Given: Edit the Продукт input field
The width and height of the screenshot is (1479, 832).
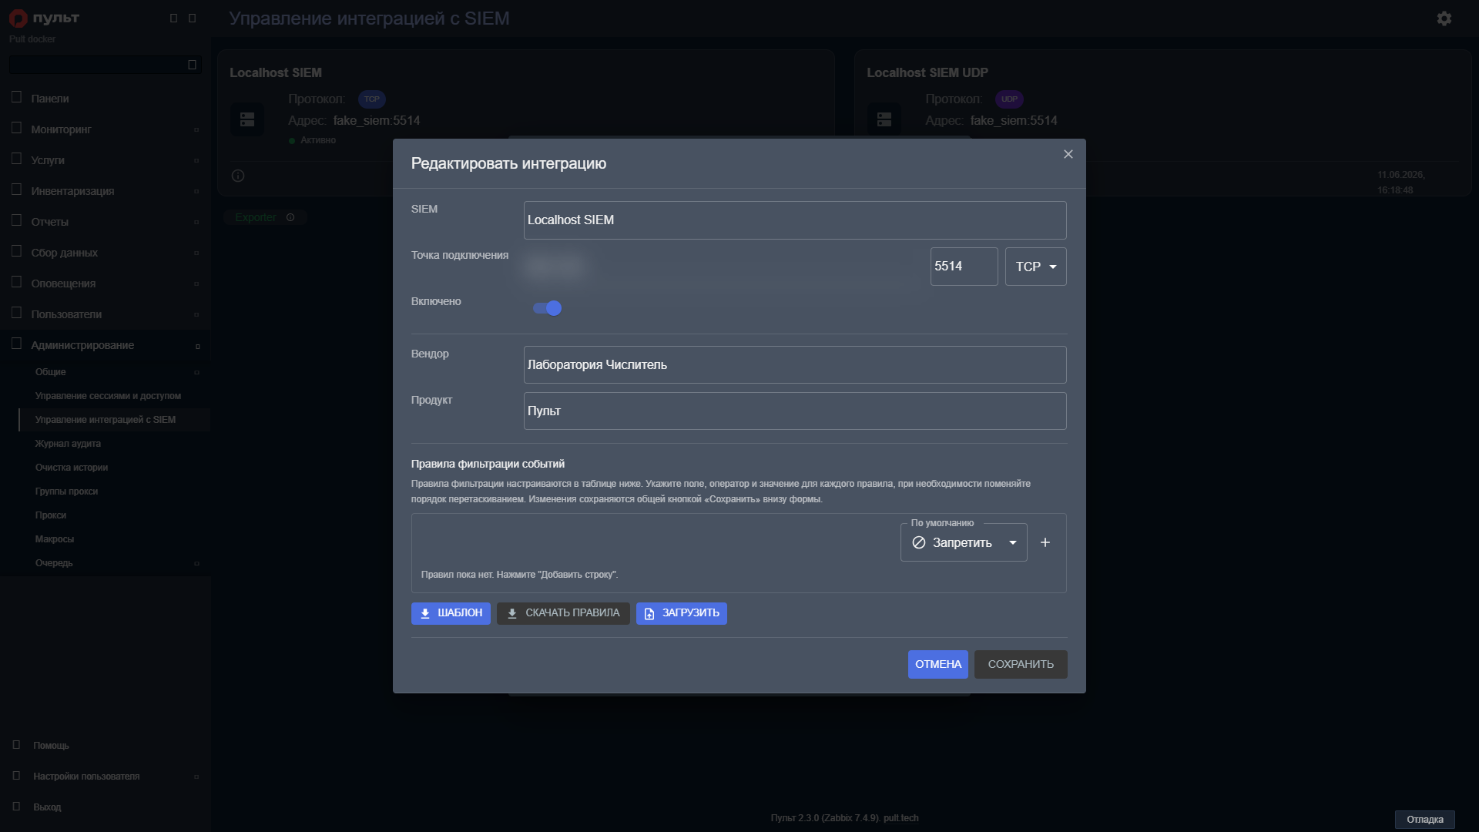Looking at the screenshot, I should [x=795, y=411].
